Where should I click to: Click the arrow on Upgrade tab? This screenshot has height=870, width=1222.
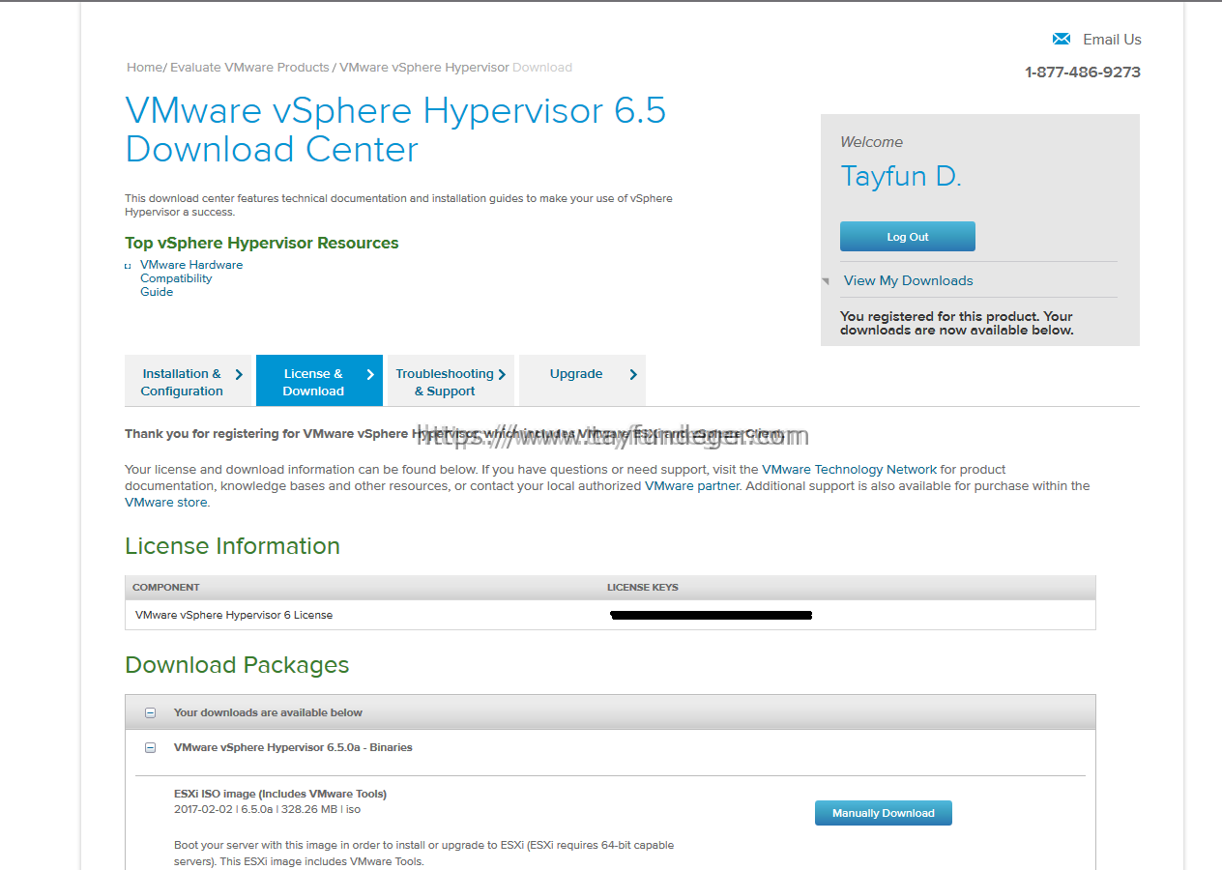point(633,374)
